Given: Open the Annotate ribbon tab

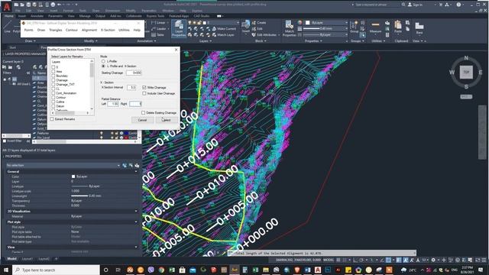Looking at the screenshot, I should (37, 15).
